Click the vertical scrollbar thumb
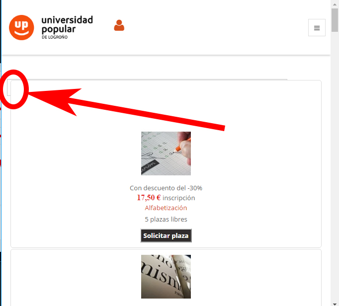 pos(335,20)
